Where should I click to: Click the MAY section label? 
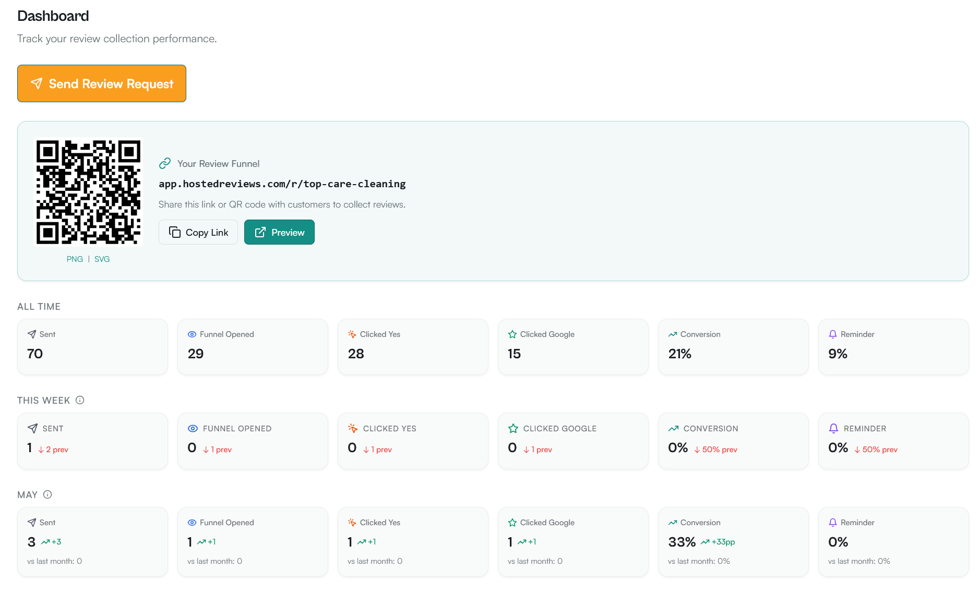(x=27, y=495)
